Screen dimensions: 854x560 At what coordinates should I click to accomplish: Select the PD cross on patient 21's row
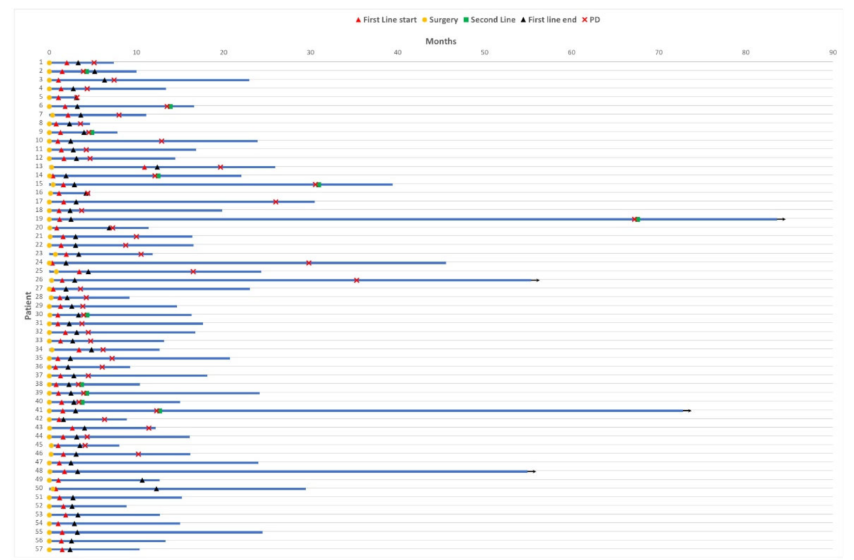pyautogui.click(x=136, y=237)
